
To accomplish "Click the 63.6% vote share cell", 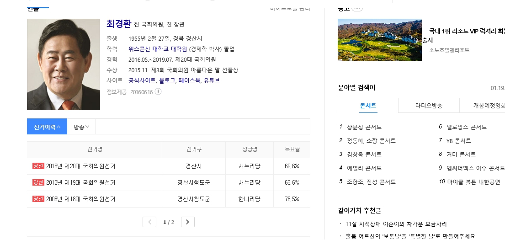I will tap(292, 183).
